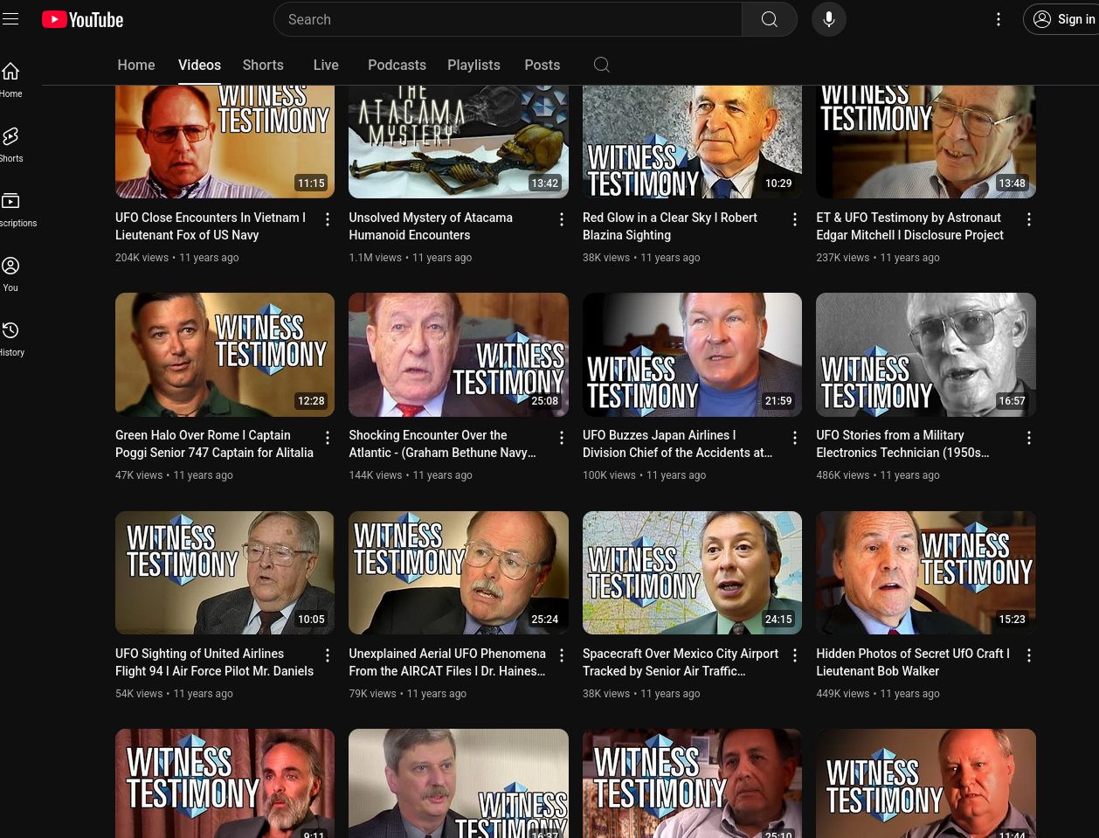Open title UFO Close Encounters In Vietnam

pos(211,226)
